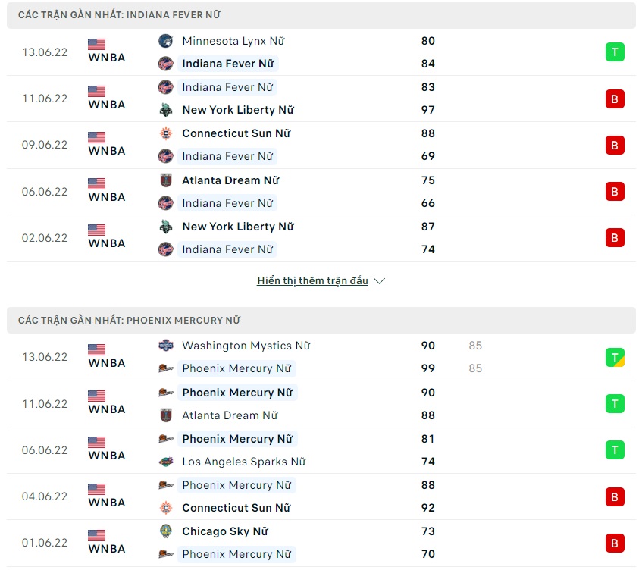This screenshot has width=642, height=570.
Task: Click USA flag in 02.06.22 row
Action: [96, 230]
